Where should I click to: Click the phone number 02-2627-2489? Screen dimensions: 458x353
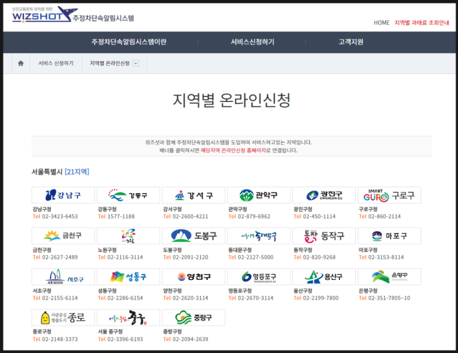60,257
